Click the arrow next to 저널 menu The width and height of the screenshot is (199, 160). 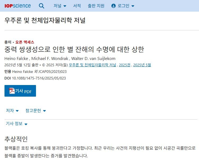click(x=65, y=6)
